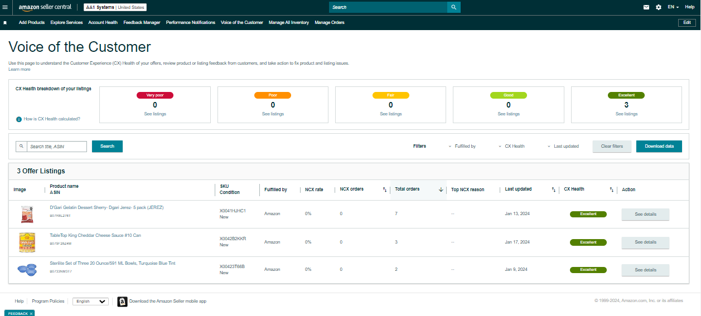Open D'Gari Gelatin Dessert Sherry product link

click(x=107, y=207)
